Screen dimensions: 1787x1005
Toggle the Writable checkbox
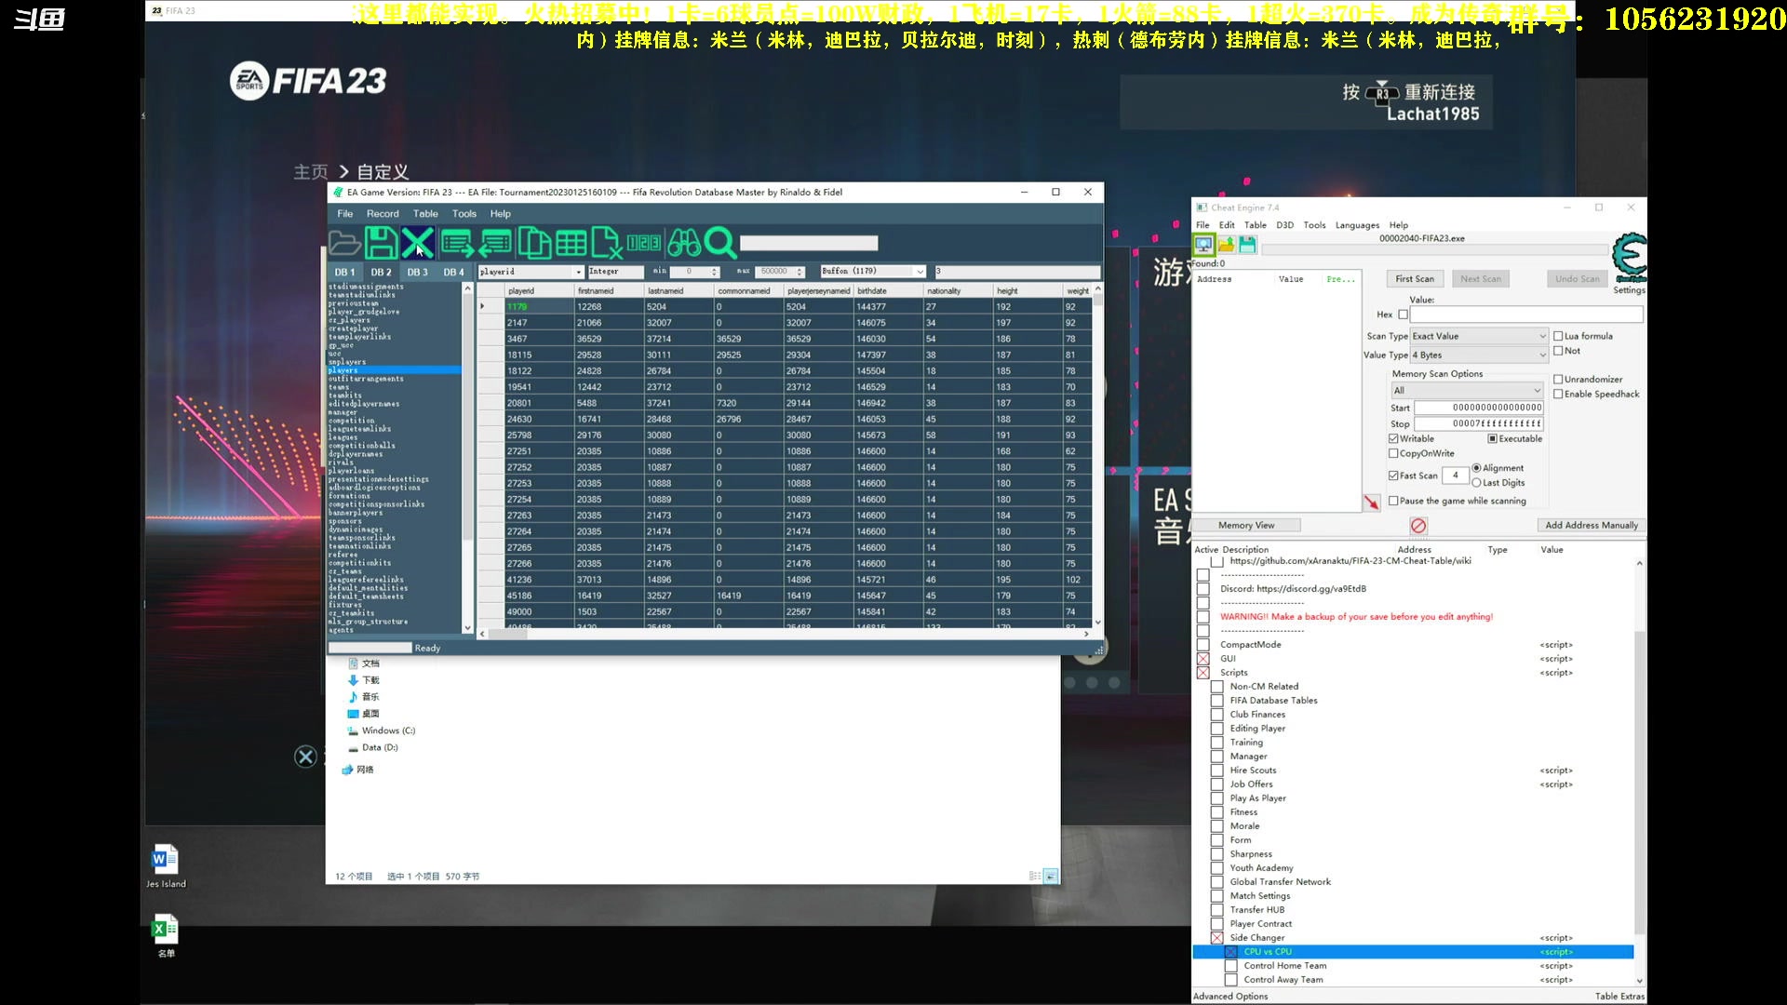click(x=1393, y=439)
